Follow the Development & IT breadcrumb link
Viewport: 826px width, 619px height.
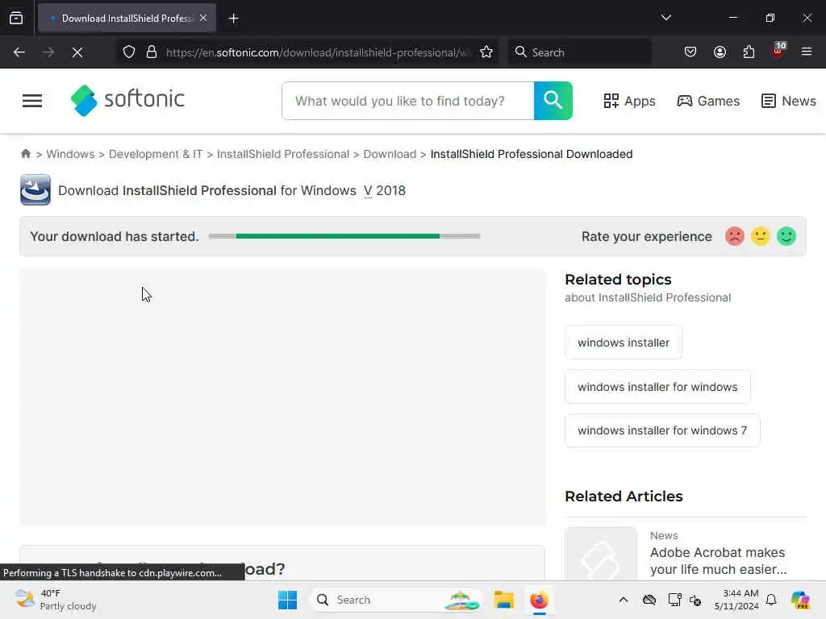[156, 154]
